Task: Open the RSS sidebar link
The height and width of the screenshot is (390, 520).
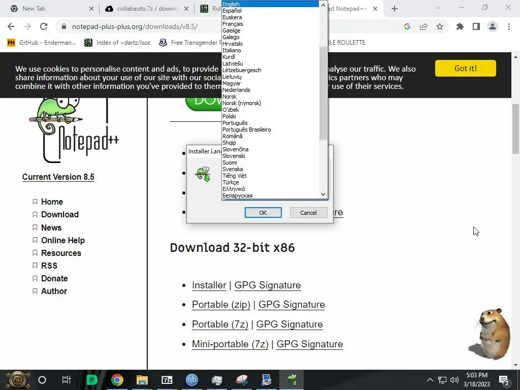Action: click(x=49, y=266)
